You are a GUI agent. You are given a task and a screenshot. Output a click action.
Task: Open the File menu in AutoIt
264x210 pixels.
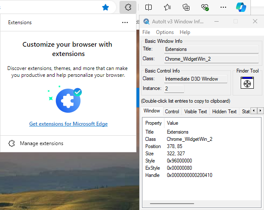click(146, 32)
